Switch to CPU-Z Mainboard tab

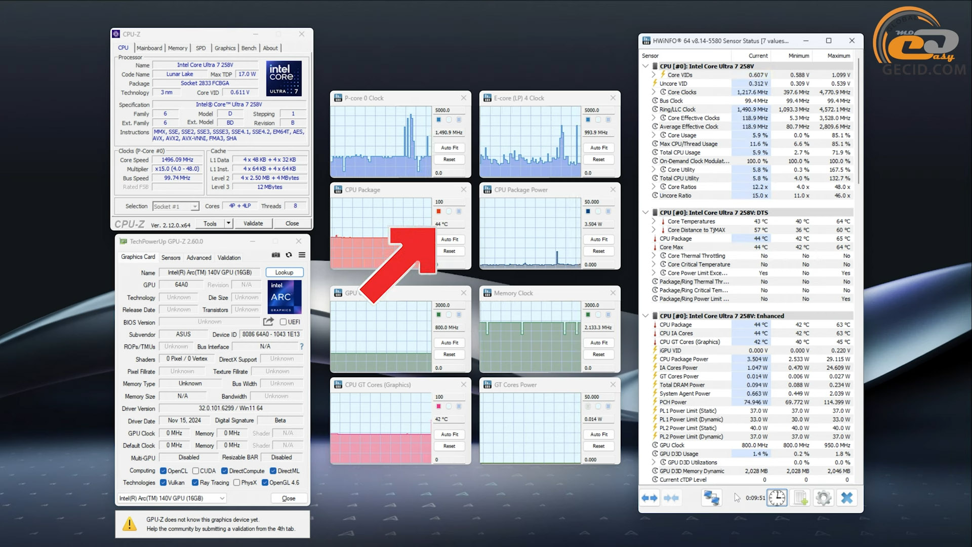[149, 48]
